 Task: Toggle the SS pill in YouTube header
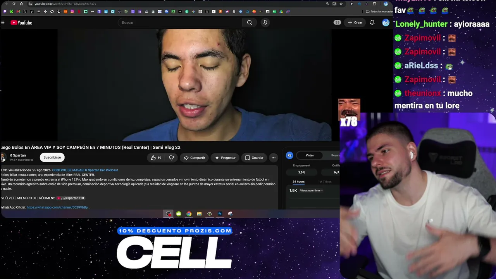click(337, 22)
